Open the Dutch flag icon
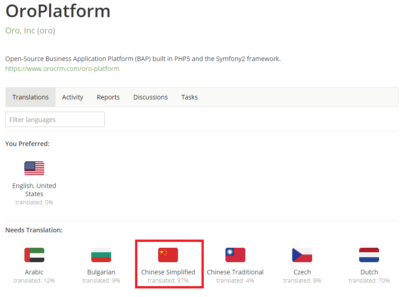This screenshot has width=403, height=297. 369,255
